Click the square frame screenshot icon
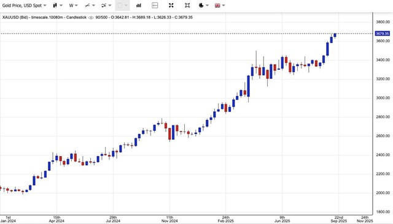Viewport: 393px width, 224px height. (x=187, y=6)
